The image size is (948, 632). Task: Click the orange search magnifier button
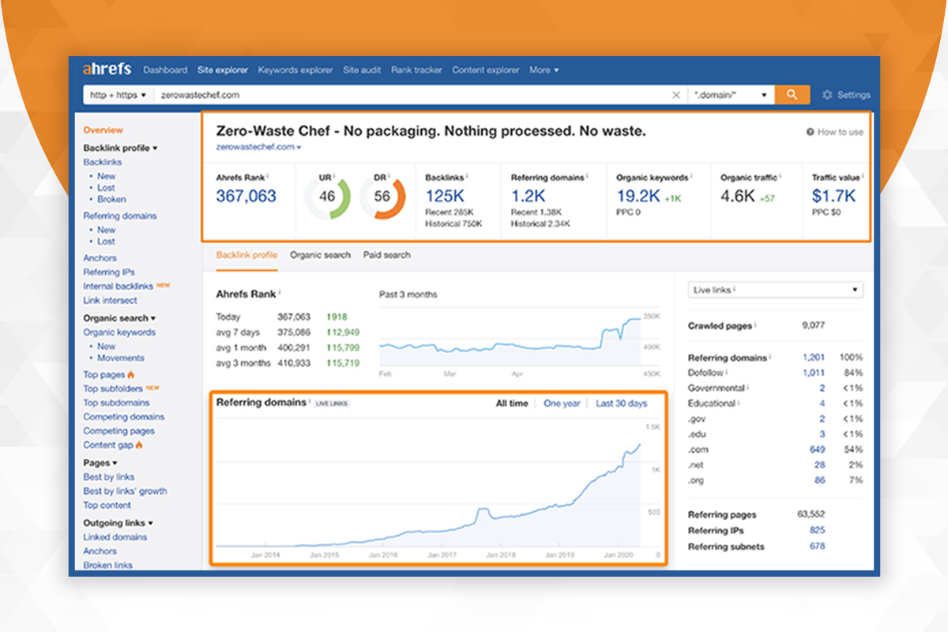(x=792, y=95)
